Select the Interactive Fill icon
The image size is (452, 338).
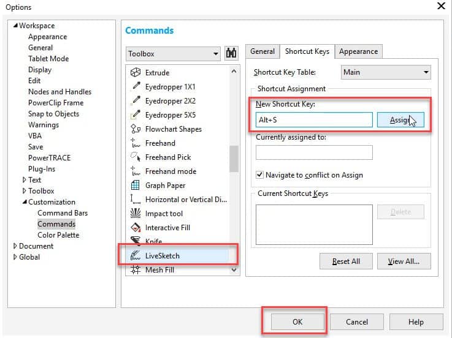(136, 228)
